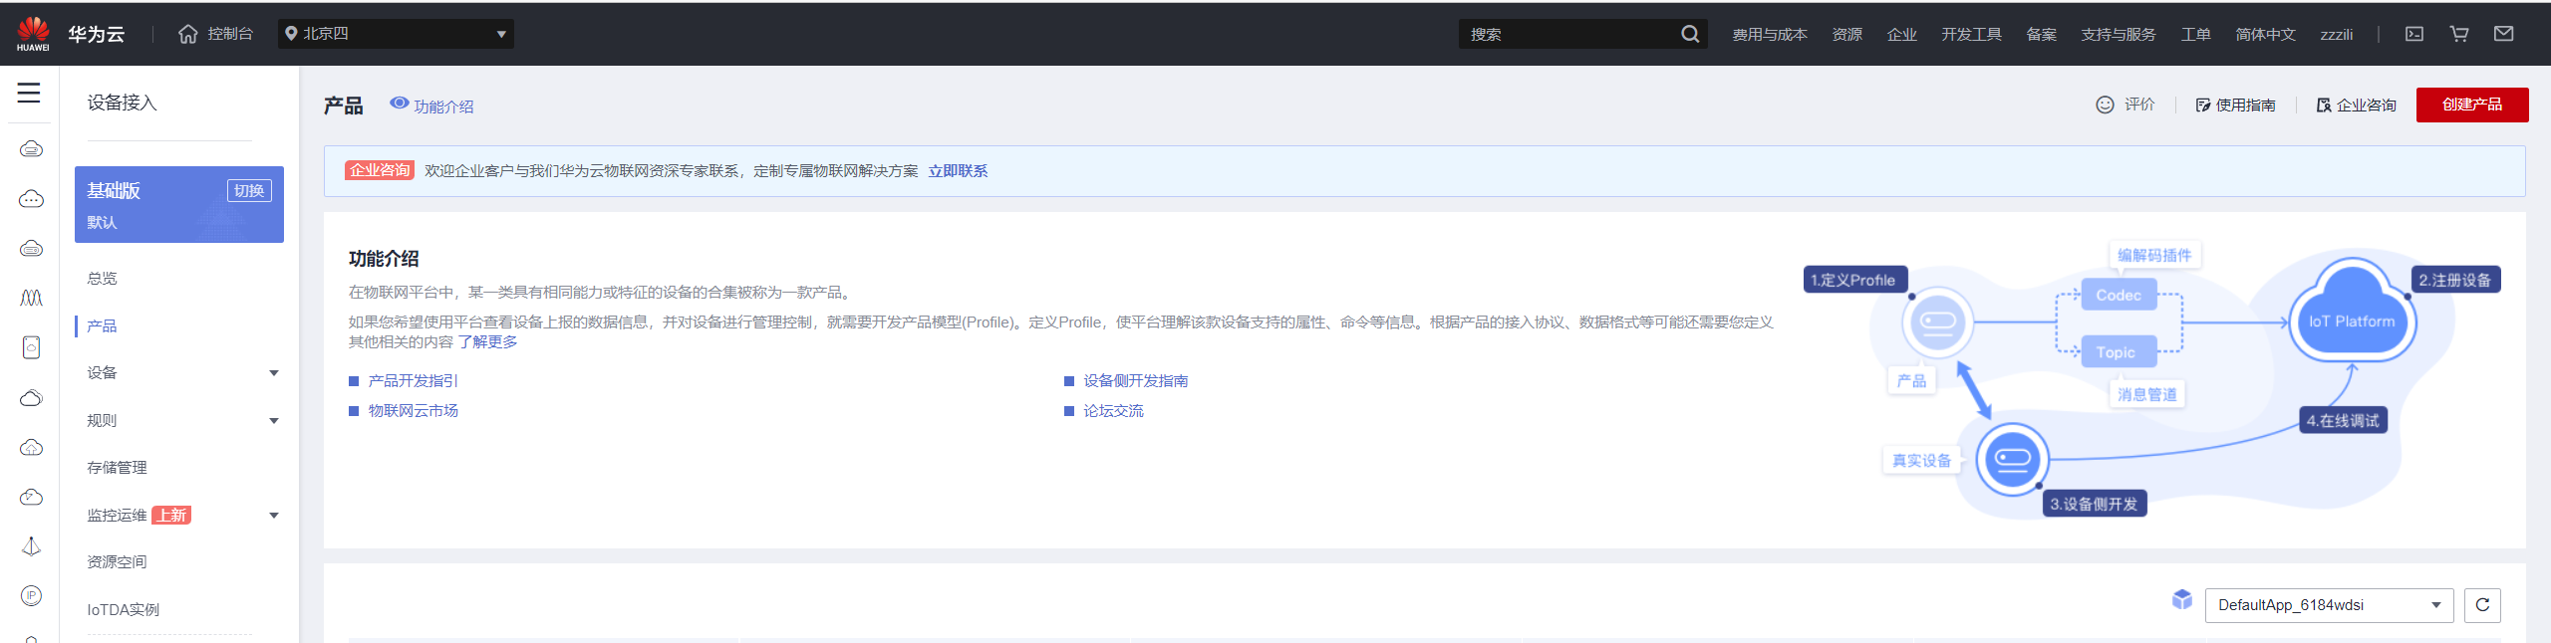Open 工单 in the top bar
Viewport: 2551px width, 643px height.
pyautogui.click(x=2195, y=34)
